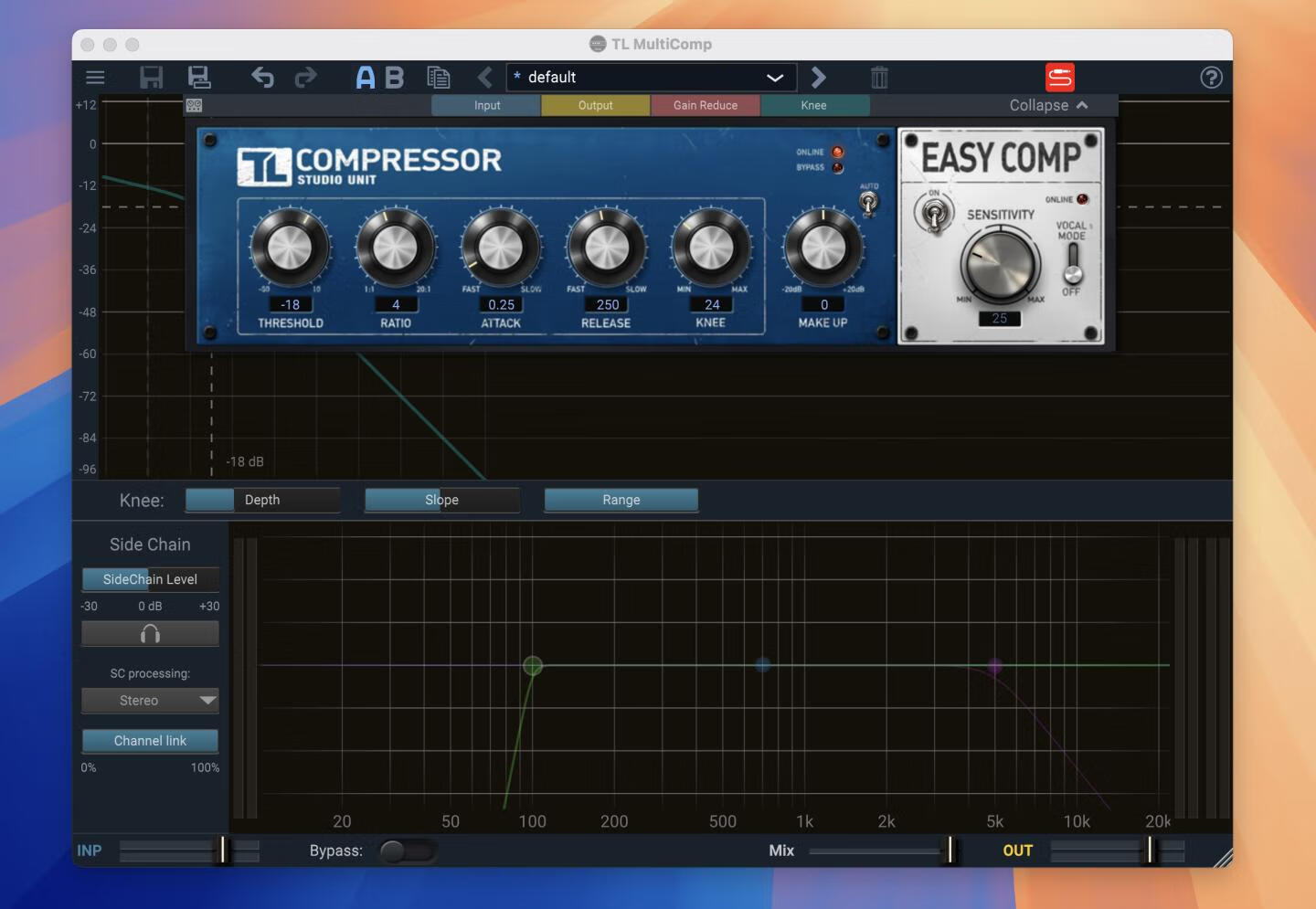Click the sidechain headphones listen button
Viewport: 1316px width, 909px height.
coord(150,633)
